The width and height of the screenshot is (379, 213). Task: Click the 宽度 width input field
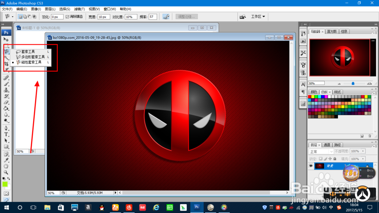pyautogui.click(x=104, y=17)
